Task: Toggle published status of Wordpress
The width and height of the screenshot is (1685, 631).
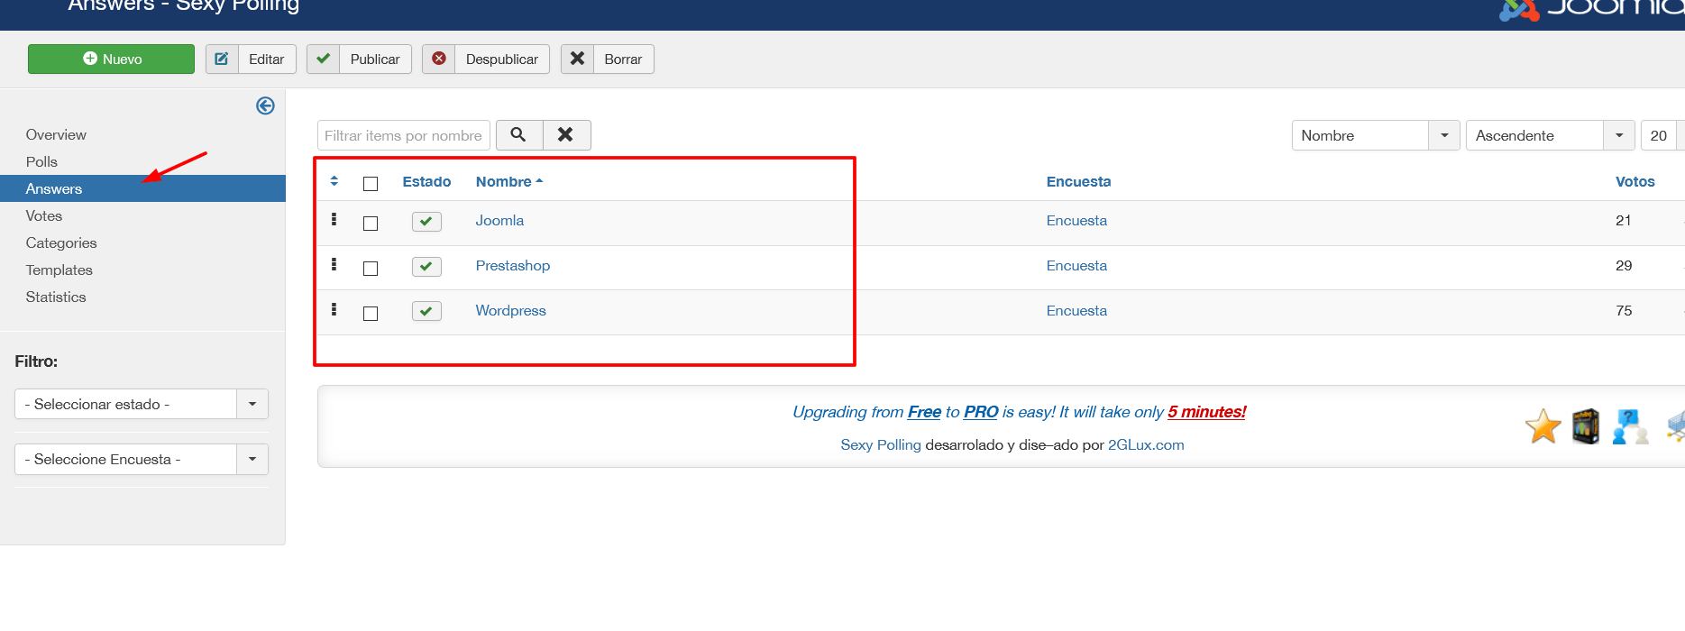Action: click(x=426, y=312)
